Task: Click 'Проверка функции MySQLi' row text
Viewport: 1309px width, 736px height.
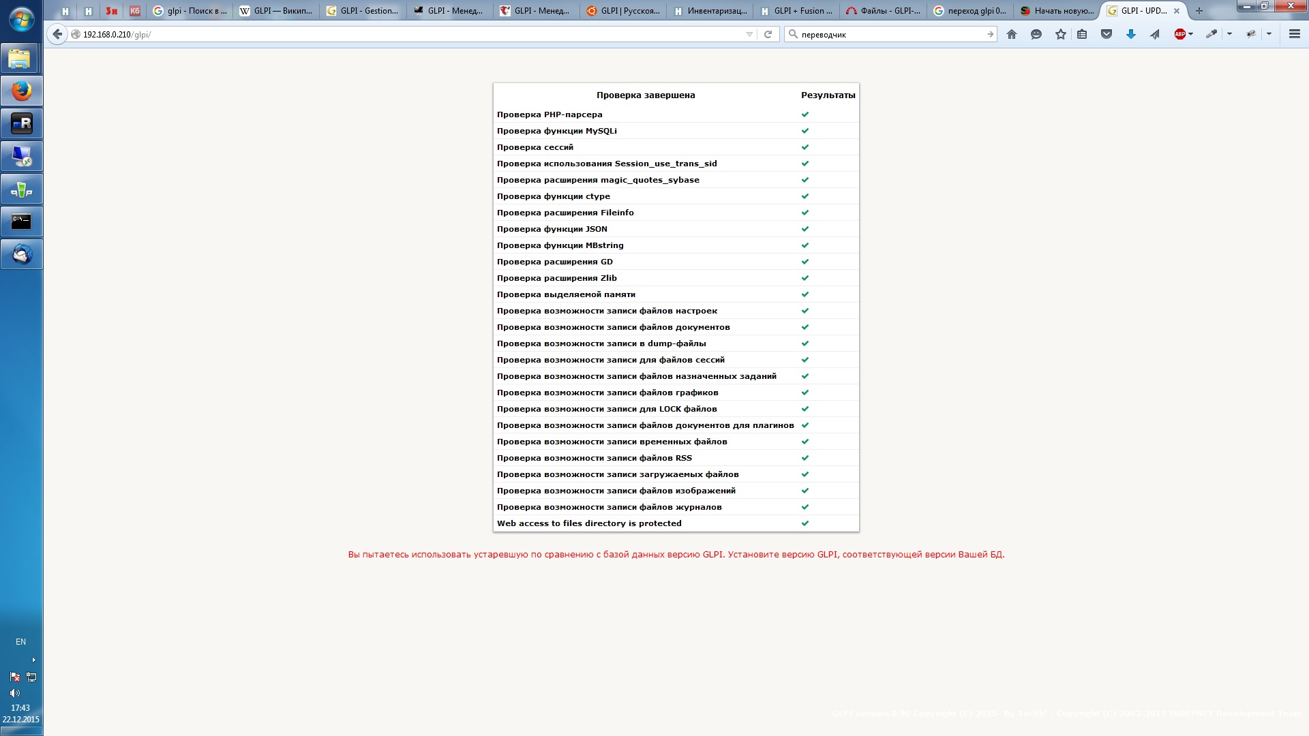Action: (557, 131)
